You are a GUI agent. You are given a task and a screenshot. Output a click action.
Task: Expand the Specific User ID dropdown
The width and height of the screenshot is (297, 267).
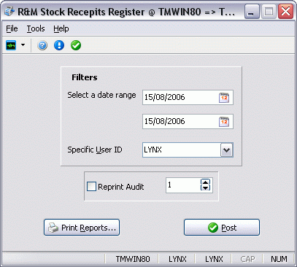227,150
